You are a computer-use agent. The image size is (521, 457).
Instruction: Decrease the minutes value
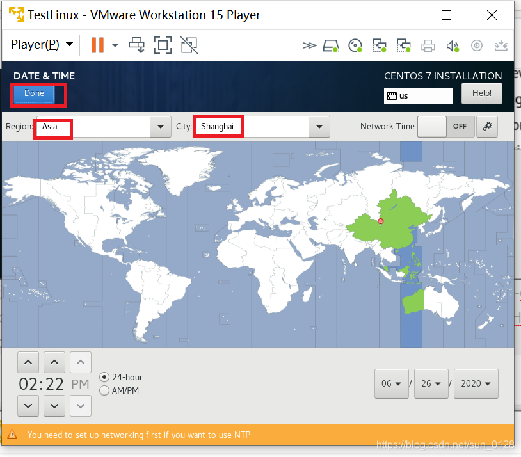tap(54, 406)
